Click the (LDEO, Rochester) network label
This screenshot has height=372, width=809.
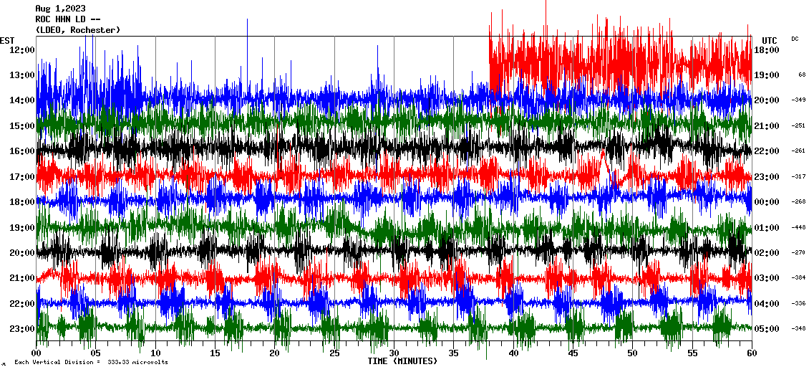pos(77,30)
